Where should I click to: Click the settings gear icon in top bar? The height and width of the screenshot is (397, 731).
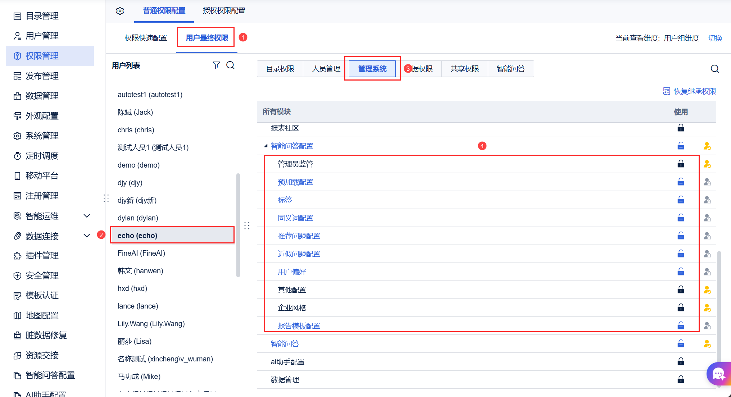[120, 11]
